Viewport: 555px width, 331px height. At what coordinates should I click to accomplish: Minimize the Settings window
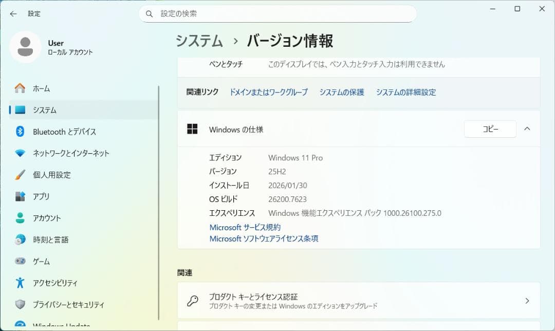[x=492, y=9]
